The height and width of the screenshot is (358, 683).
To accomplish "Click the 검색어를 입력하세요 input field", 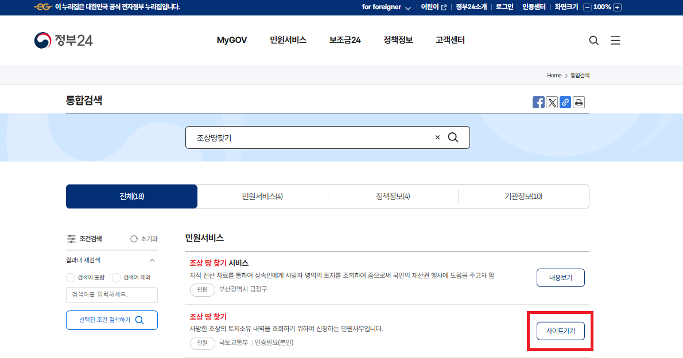I will (111, 294).
